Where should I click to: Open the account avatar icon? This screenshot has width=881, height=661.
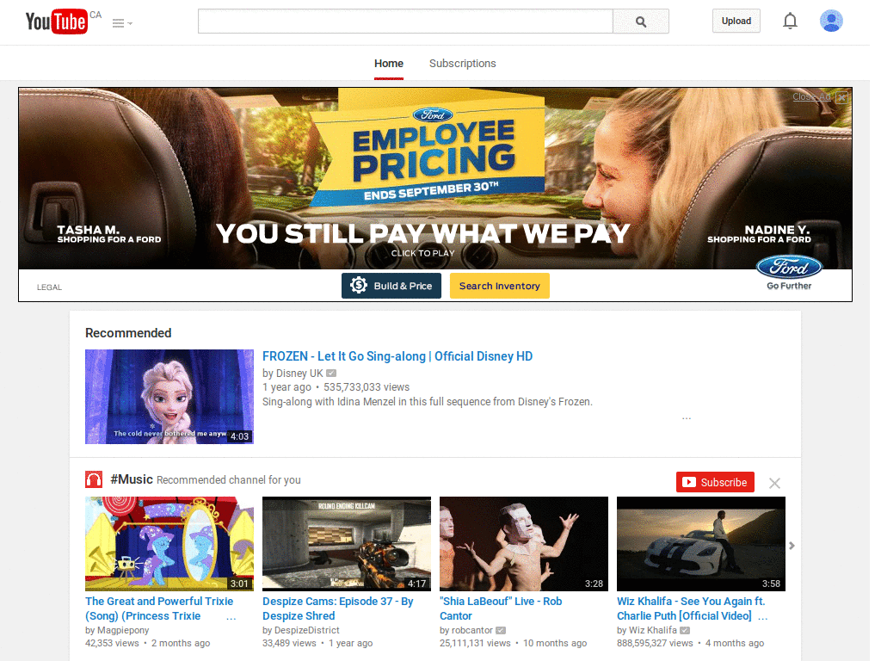point(831,21)
